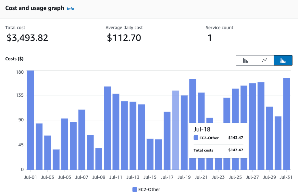Select the stacked bar chart view

(x=283, y=60)
